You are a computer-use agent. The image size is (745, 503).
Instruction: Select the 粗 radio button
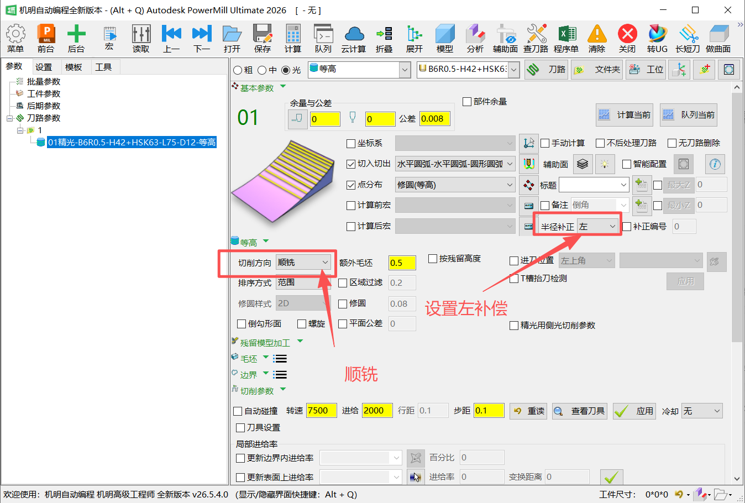(x=238, y=70)
